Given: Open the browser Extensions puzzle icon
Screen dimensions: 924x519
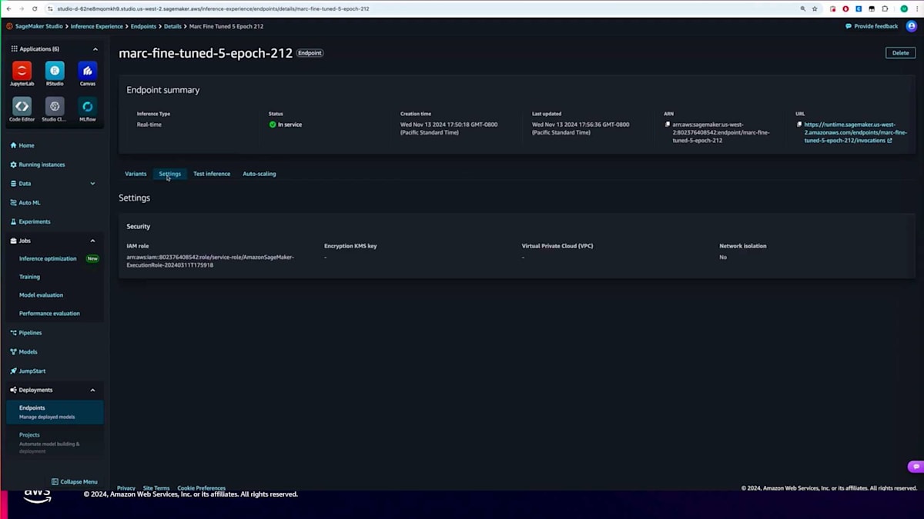Looking at the screenshot, I should tap(885, 8).
